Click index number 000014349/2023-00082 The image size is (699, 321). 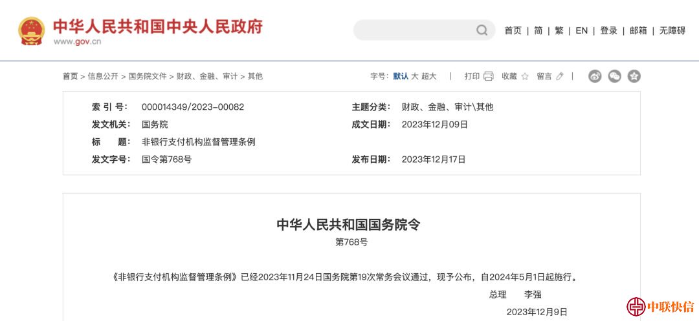pyautogui.click(x=193, y=107)
